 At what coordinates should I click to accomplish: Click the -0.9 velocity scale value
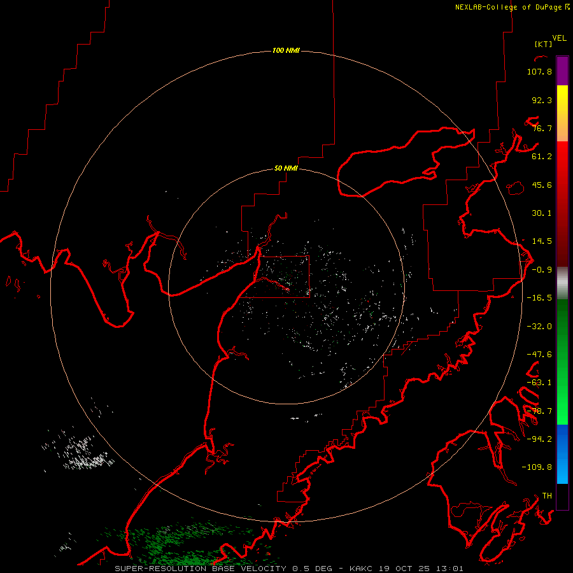[542, 270]
